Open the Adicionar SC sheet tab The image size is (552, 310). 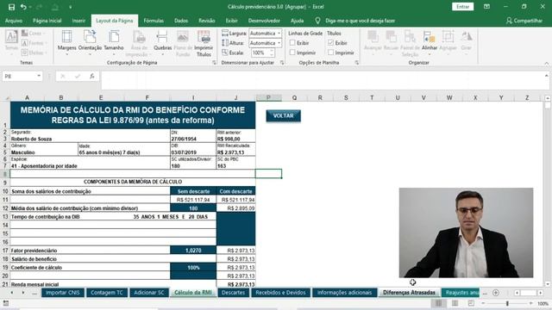[x=149, y=293]
